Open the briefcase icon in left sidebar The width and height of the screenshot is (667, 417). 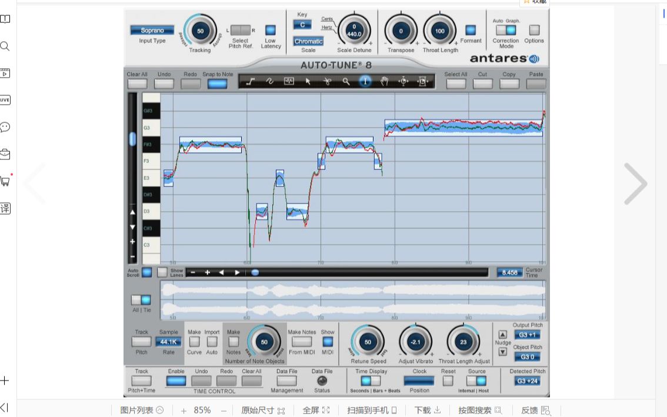(5, 154)
